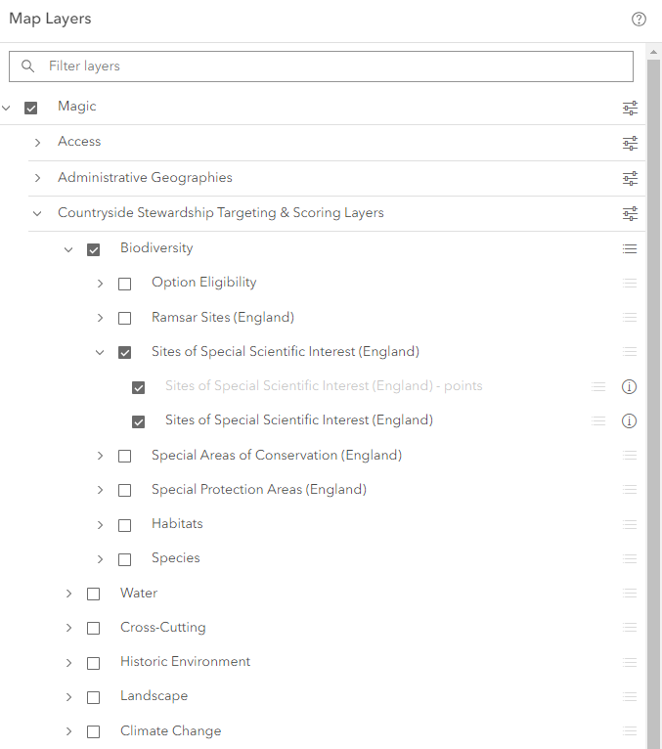Select the Landscape label
This screenshot has width=662, height=749.
point(154,696)
